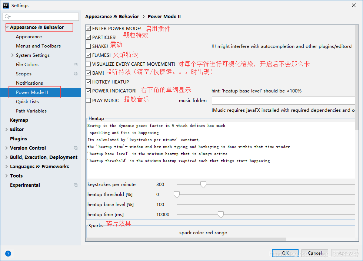The image size is (363, 261).
Task: Uncheck the BAM! checkbox
Action: point(88,73)
